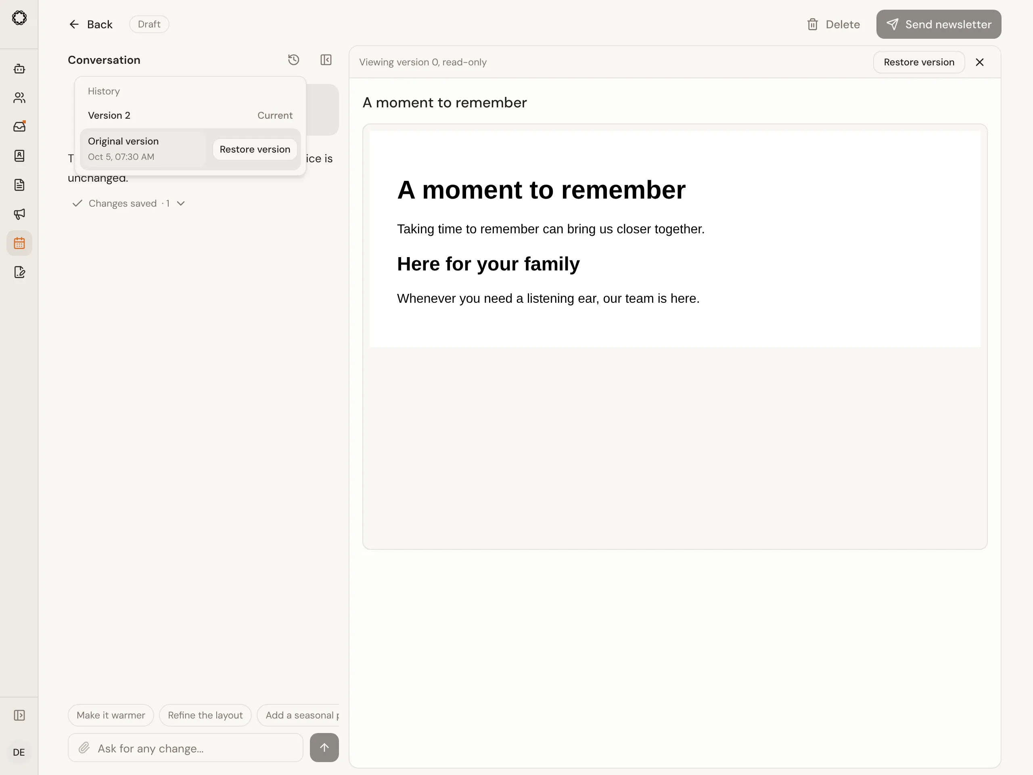Click the paperclip attachment icon

point(84,748)
